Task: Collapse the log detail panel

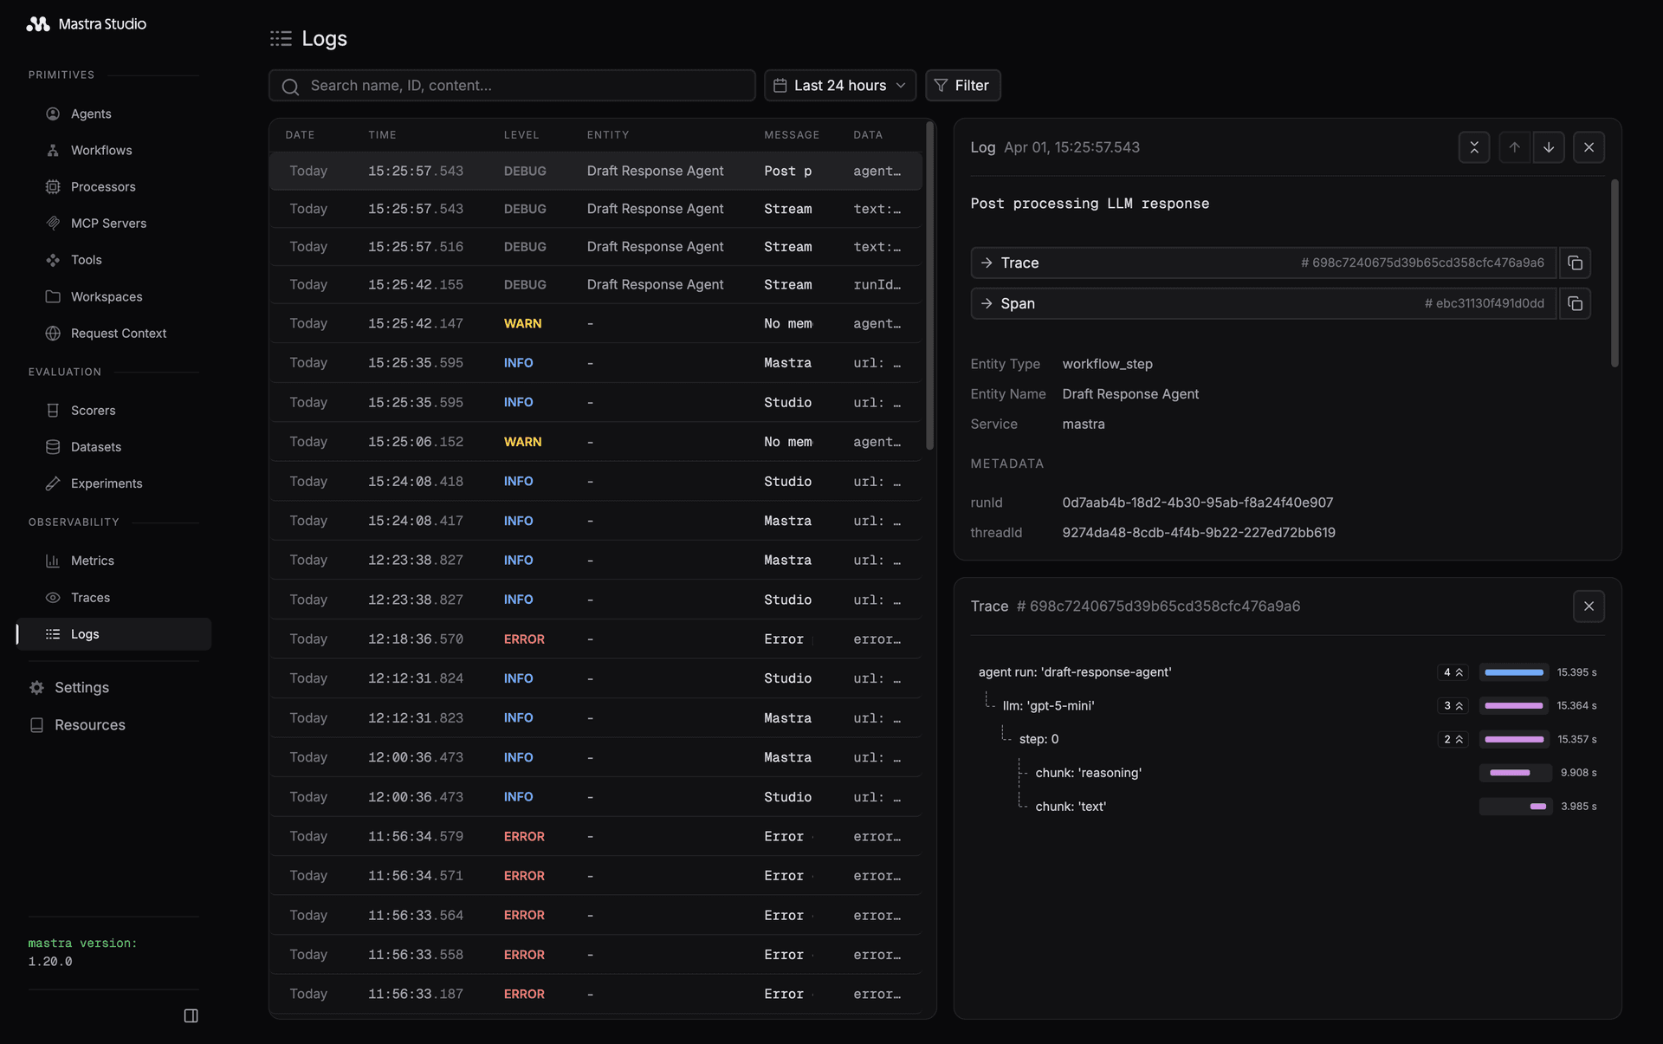Action: click(1474, 147)
